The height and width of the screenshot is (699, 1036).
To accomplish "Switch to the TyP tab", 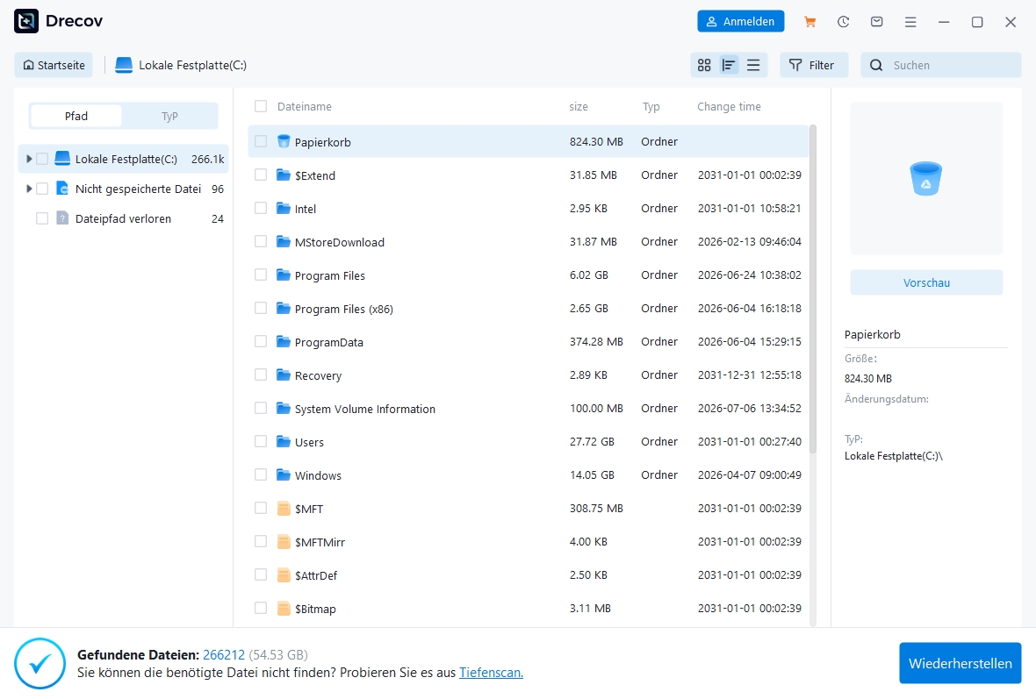I will point(169,116).
